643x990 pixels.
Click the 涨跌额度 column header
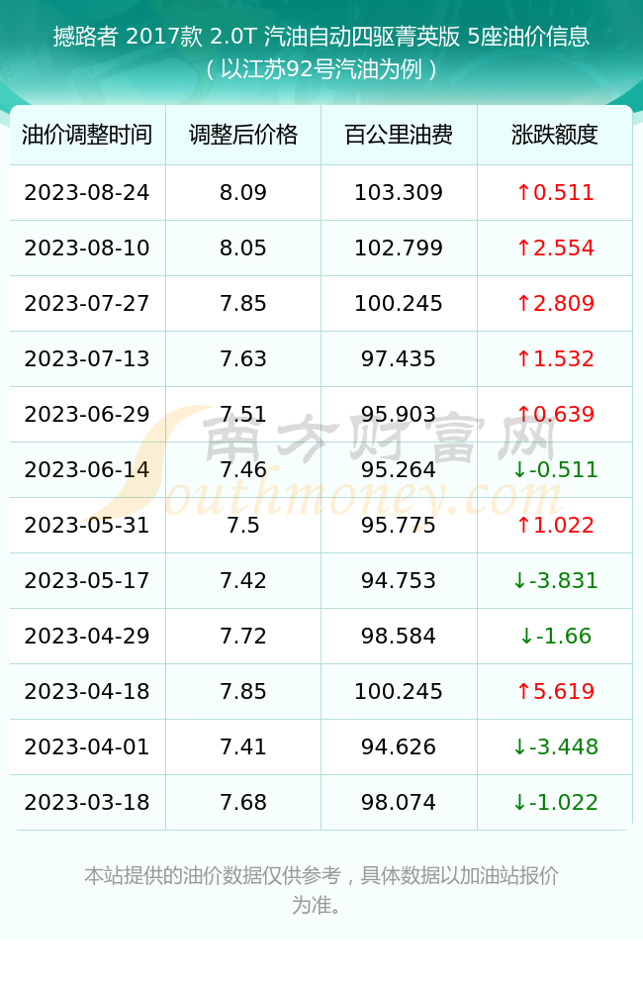[555, 135]
